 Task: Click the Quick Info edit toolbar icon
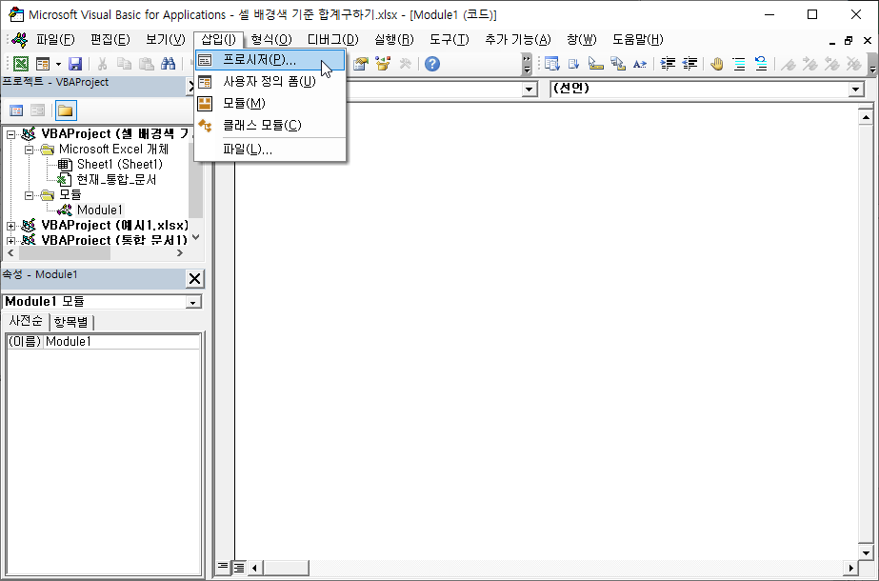[596, 64]
